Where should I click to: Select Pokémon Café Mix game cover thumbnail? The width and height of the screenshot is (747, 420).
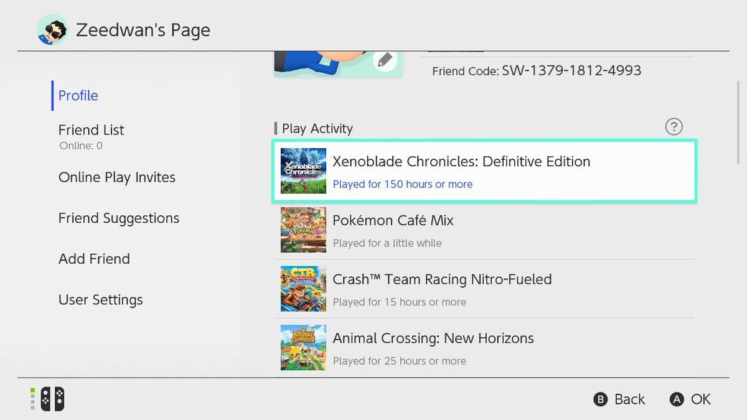coord(303,230)
